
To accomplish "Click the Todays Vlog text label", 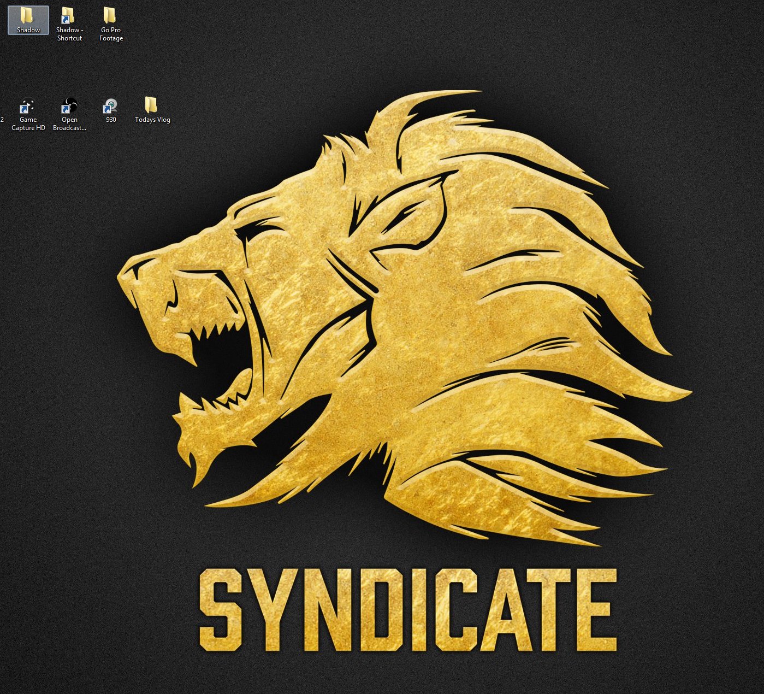I will click(152, 119).
